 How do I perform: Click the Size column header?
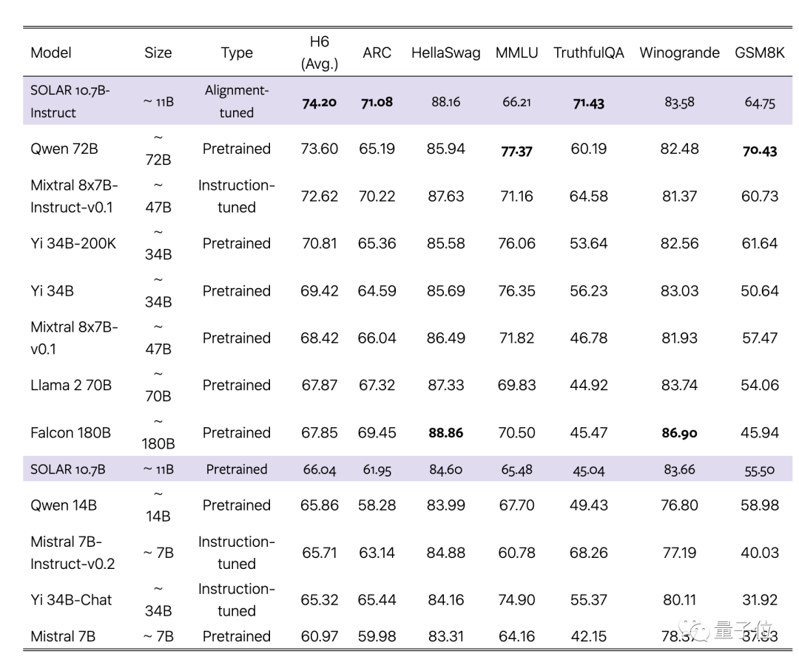coord(158,52)
